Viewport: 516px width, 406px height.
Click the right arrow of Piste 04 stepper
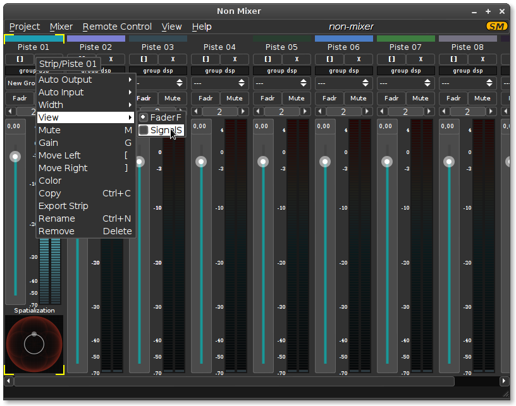click(x=243, y=111)
